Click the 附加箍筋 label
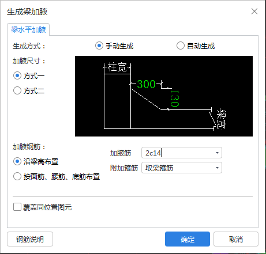Screen dimensions: 266x254 tap(124, 168)
